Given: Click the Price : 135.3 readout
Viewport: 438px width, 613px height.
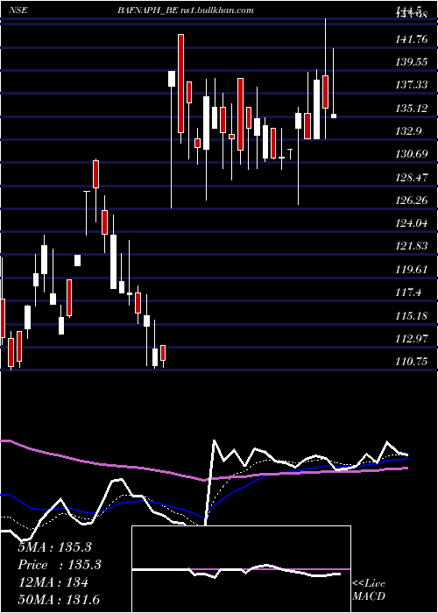Looking at the screenshot, I should [60, 565].
